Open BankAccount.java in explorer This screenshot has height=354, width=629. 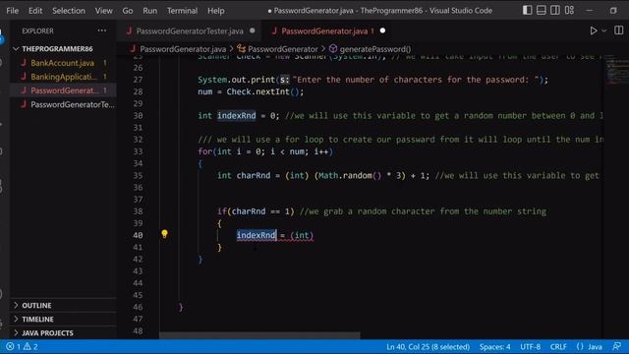pyautogui.click(x=63, y=63)
